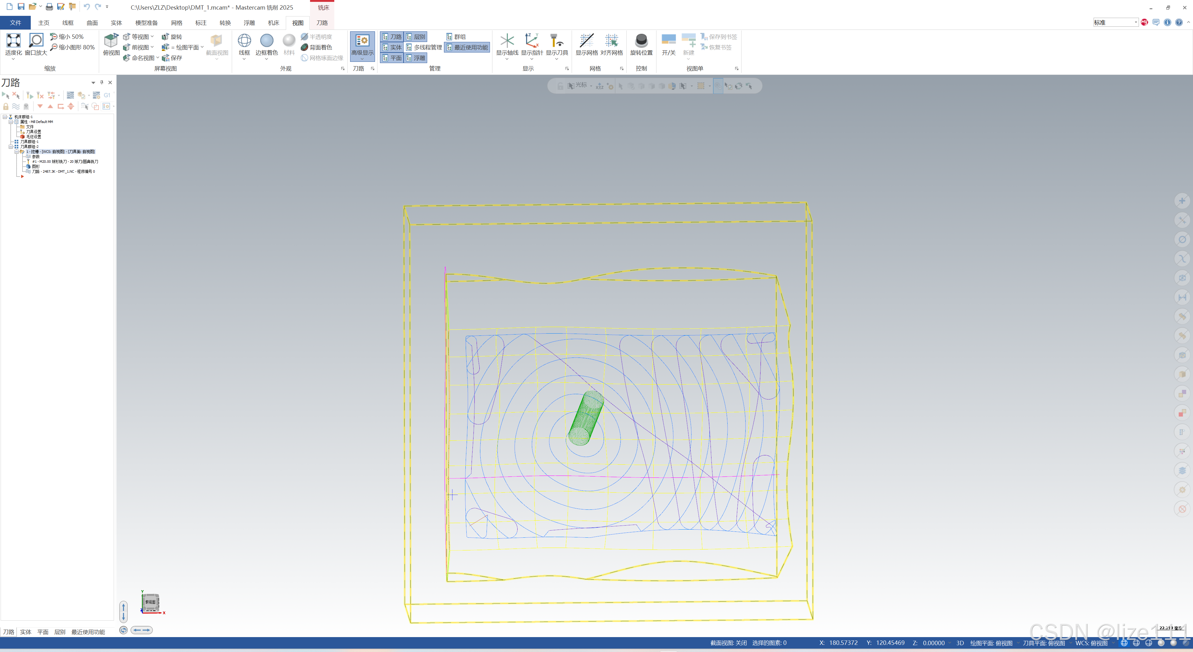The width and height of the screenshot is (1193, 652).
Task: Toggle the 层别 manager panel button
Action: (x=415, y=37)
